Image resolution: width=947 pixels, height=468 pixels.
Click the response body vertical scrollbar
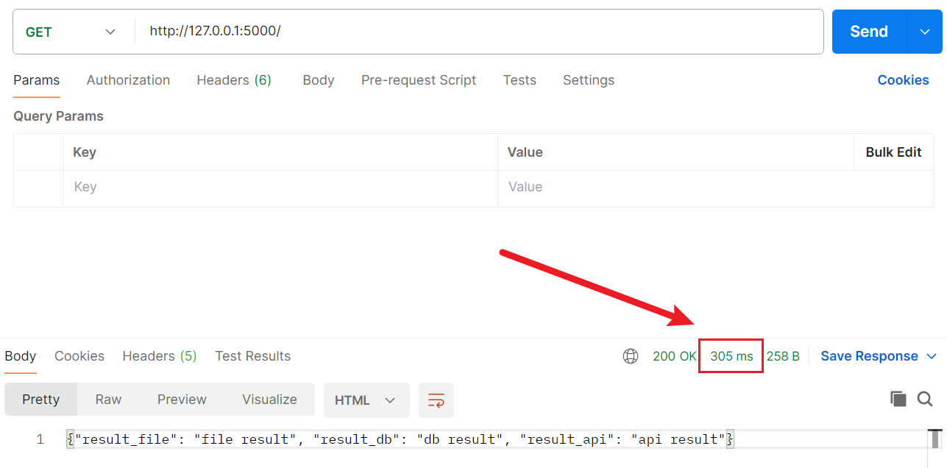point(935,439)
